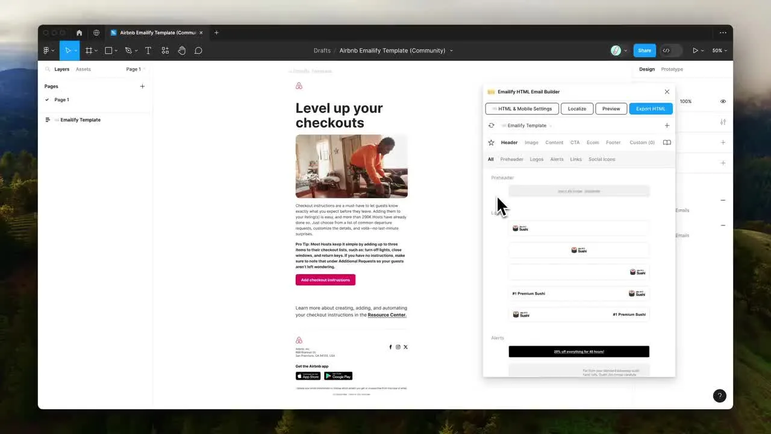Image resolution: width=771 pixels, height=434 pixels.
Task: Click the Export HTML button
Action: pyautogui.click(x=650, y=108)
